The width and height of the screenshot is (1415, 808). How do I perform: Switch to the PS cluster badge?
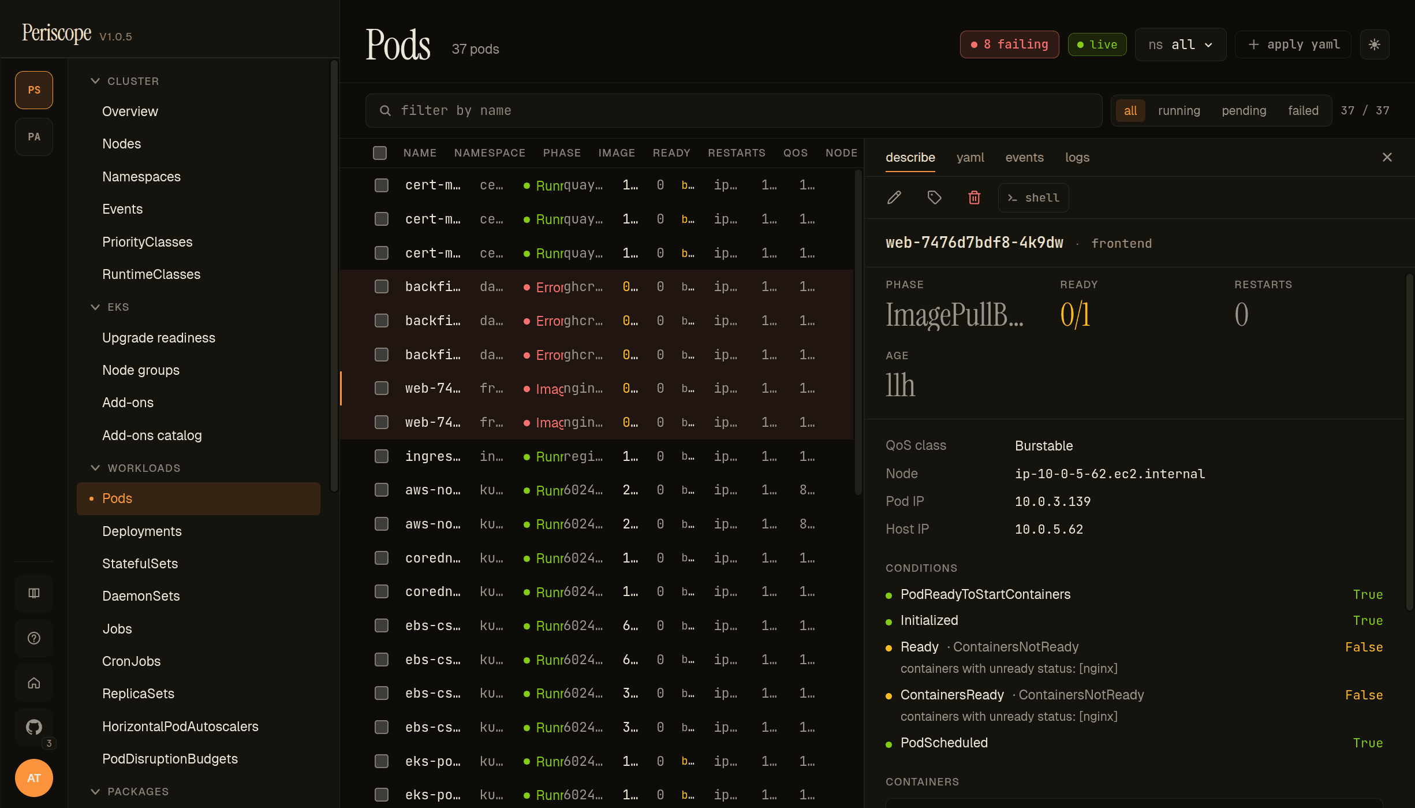(34, 90)
